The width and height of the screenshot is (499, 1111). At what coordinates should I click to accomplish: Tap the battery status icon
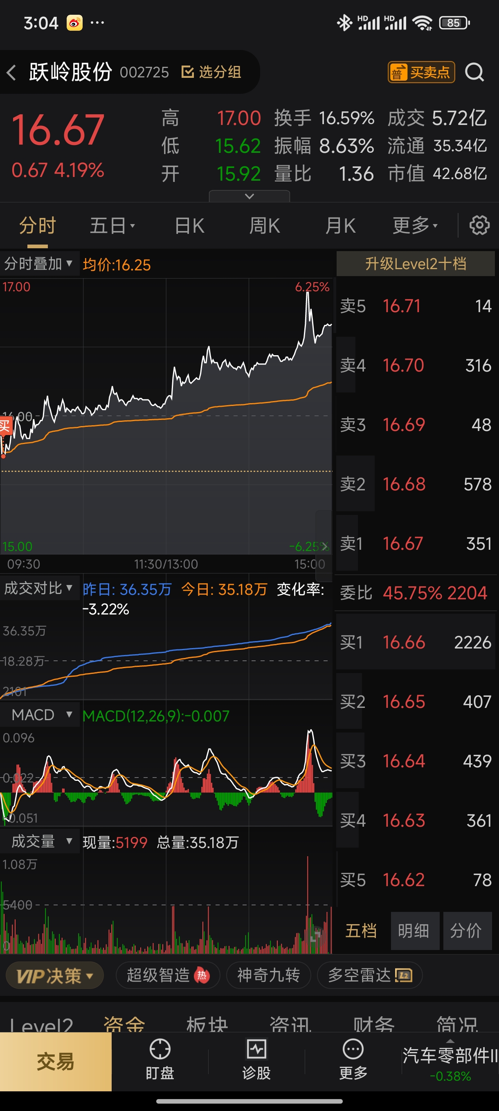(454, 23)
